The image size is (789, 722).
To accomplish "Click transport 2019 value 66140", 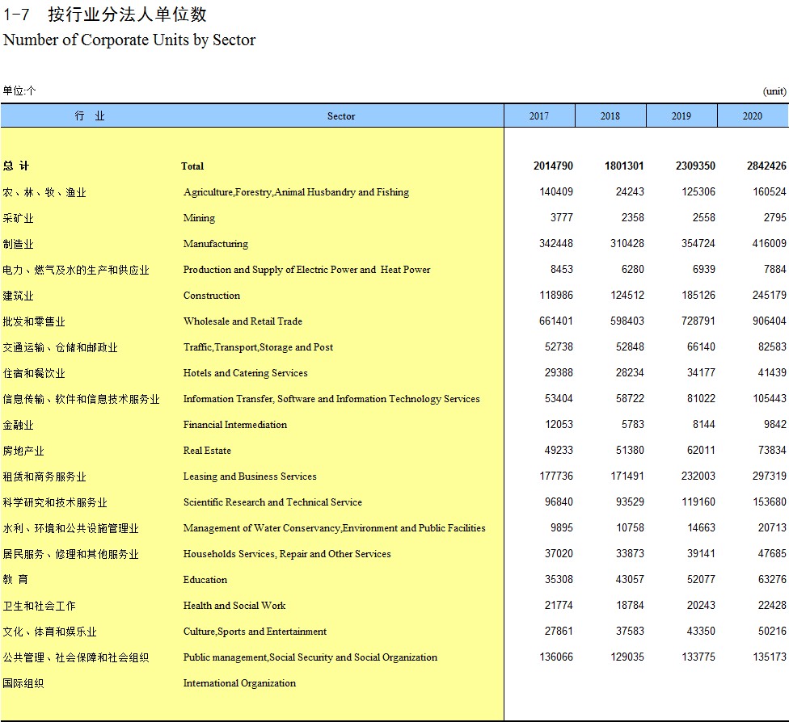I will pos(702,347).
